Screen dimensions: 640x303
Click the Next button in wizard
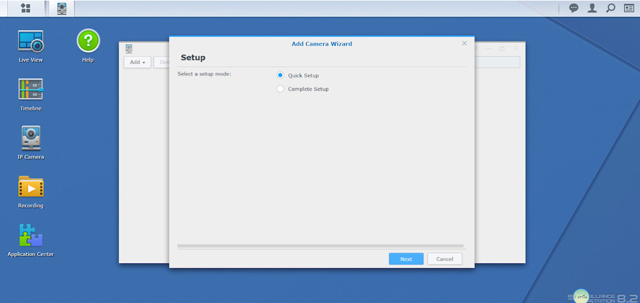pos(406,259)
